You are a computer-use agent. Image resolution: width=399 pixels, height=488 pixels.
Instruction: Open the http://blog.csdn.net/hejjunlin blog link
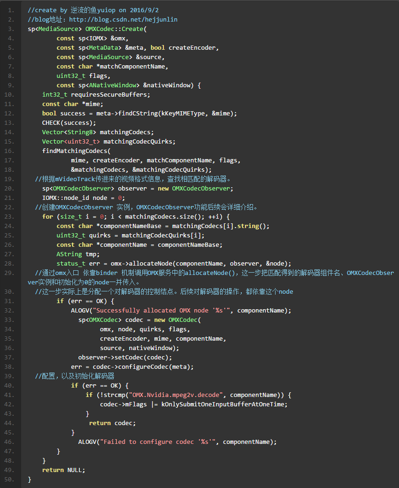[x=123, y=20]
